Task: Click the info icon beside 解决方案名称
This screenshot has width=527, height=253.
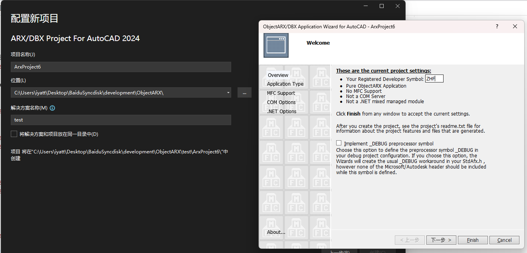Action: tap(52, 108)
